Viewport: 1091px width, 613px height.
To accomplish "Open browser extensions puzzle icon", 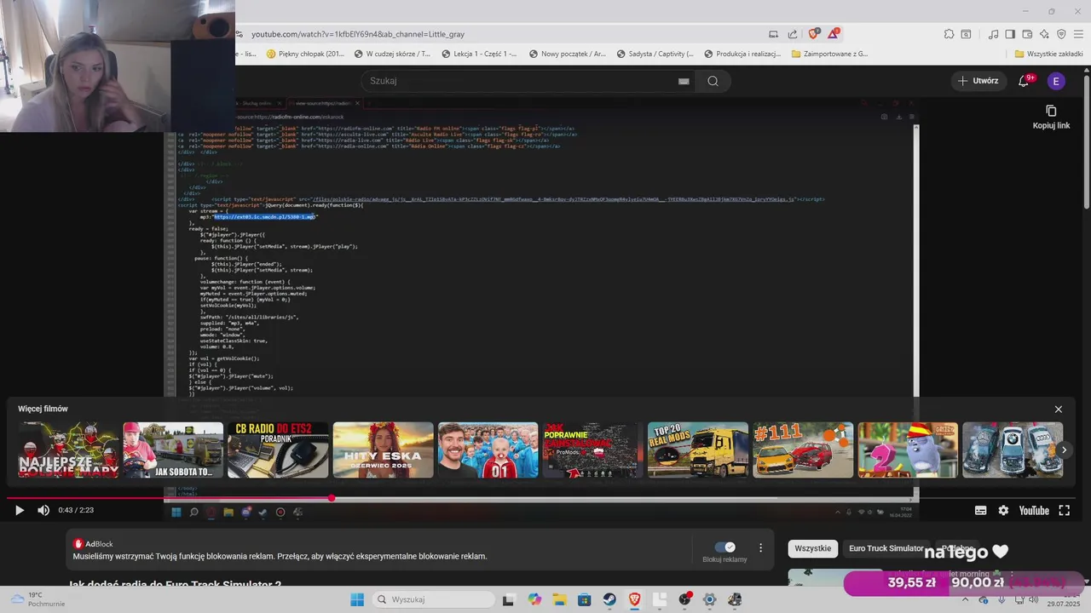I will pos(949,34).
